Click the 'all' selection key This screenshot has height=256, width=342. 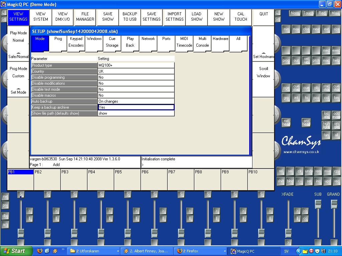336,135
